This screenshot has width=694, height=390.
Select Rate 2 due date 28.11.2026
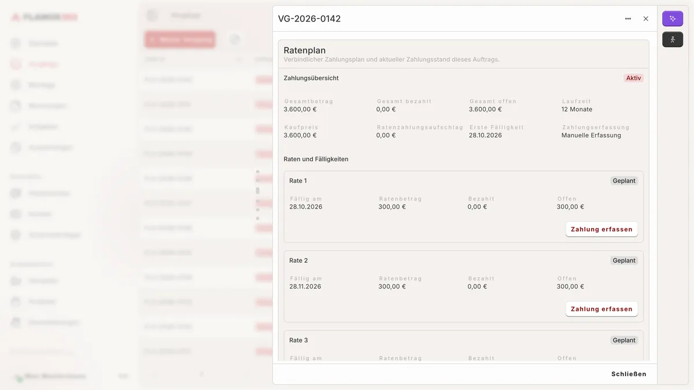(305, 287)
